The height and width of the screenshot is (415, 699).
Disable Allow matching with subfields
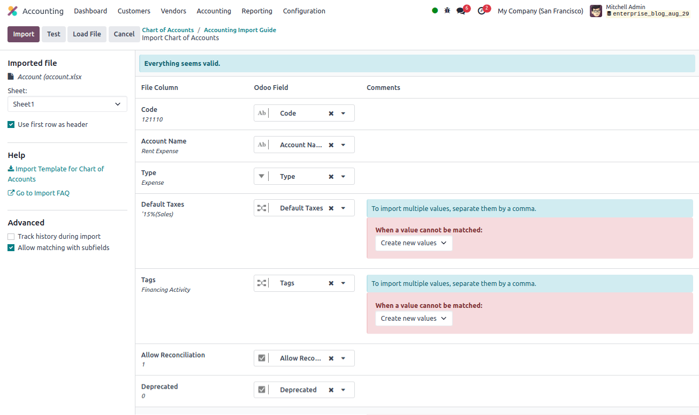point(11,248)
